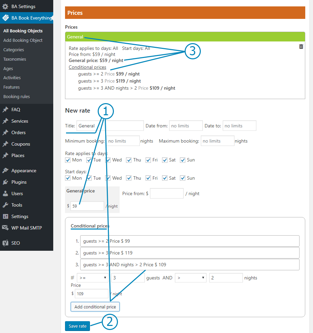Uncheck Tue under Rate applies to days

(x=89, y=160)
